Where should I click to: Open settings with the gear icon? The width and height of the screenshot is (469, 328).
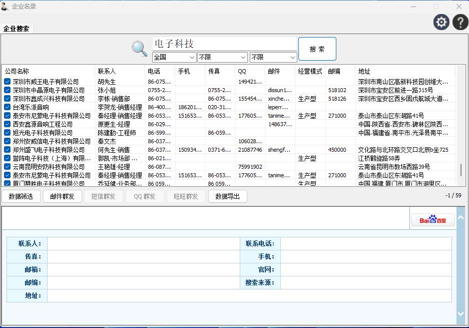pos(441,22)
